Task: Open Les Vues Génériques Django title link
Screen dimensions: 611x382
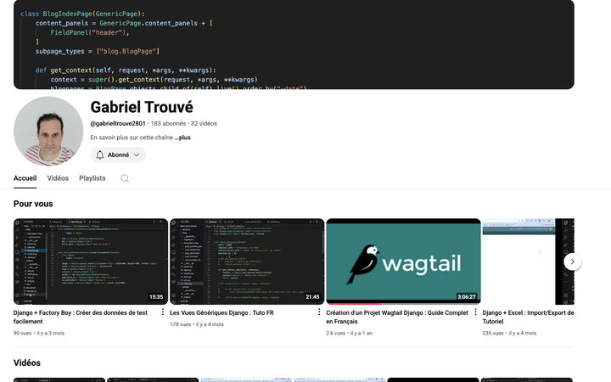Action: point(221,312)
